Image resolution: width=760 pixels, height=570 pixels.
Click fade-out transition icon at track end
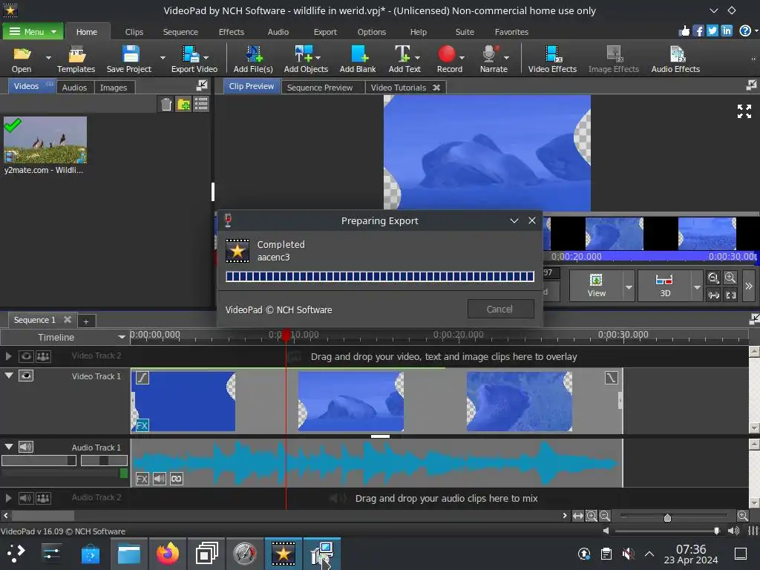tap(612, 378)
